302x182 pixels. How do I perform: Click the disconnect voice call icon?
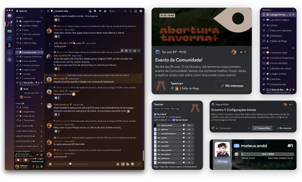point(41,154)
